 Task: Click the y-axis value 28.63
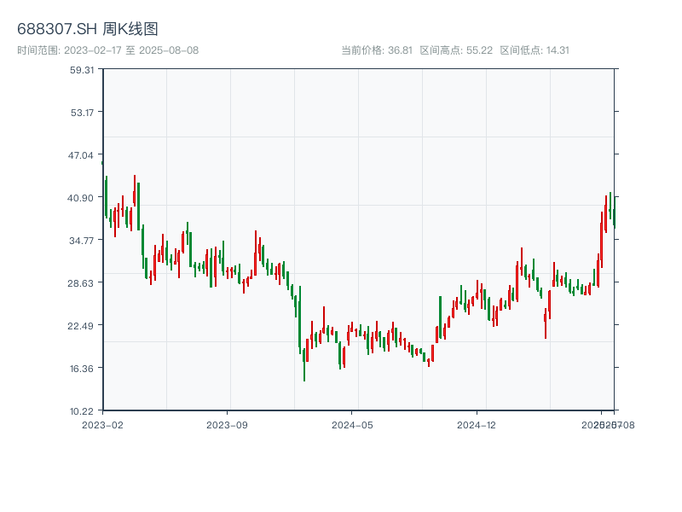pos(80,283)
